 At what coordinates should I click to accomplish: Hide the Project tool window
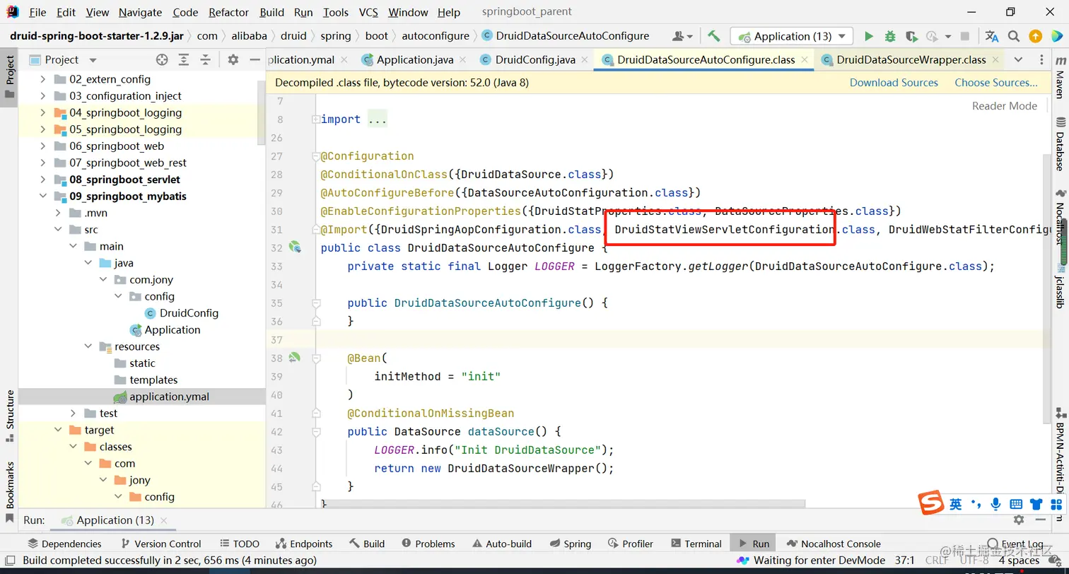[x=254, y=59]
